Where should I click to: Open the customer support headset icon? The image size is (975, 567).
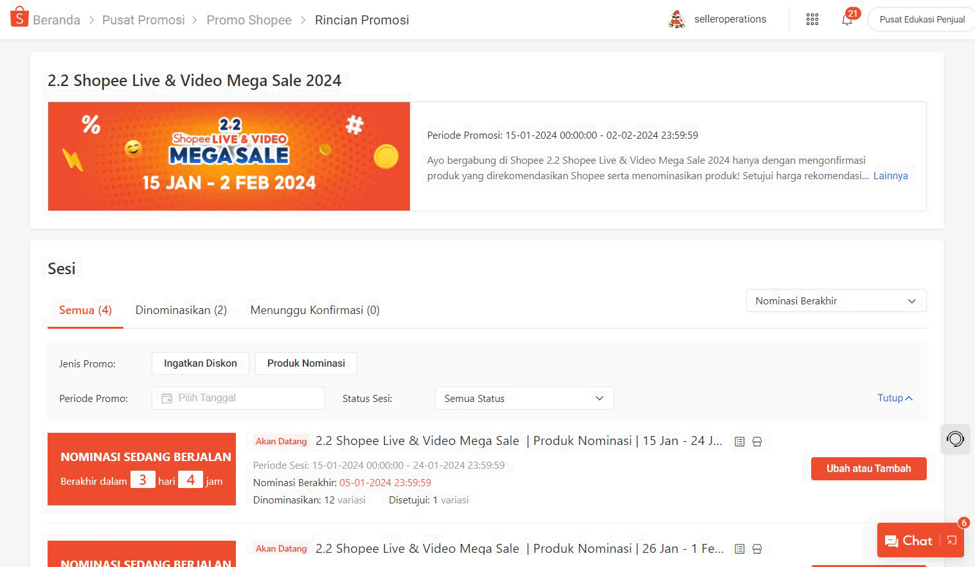tap(955, 439)
